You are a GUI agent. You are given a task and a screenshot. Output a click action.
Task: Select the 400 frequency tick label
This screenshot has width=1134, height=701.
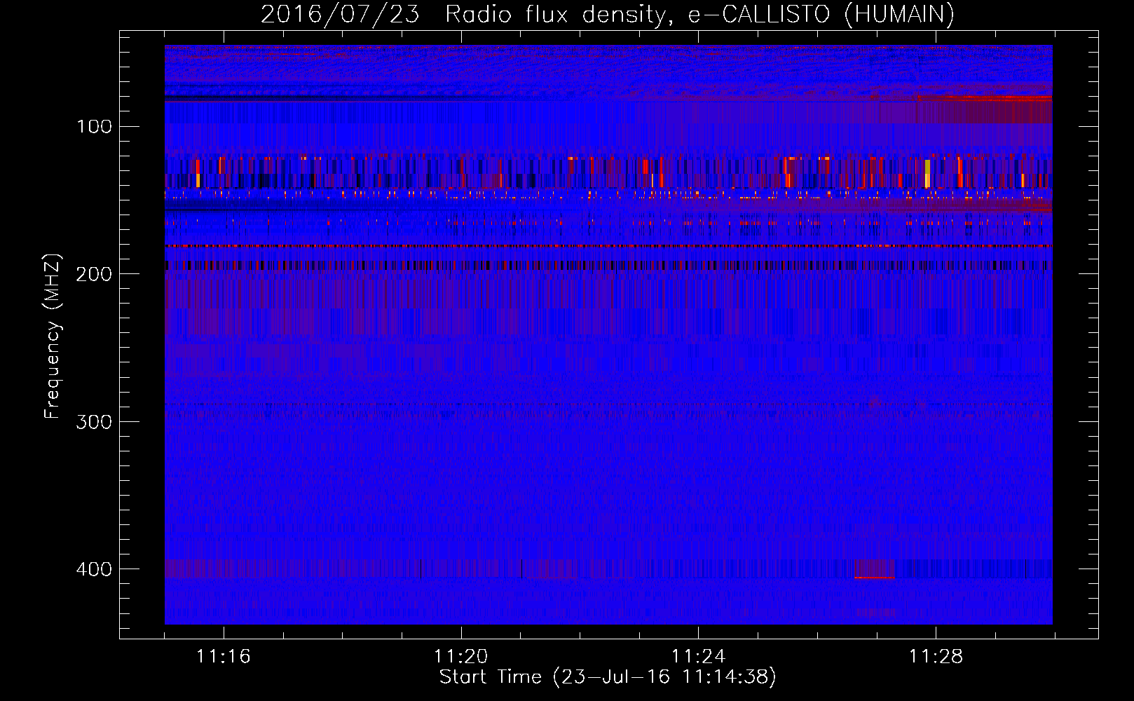click(95, 569)
